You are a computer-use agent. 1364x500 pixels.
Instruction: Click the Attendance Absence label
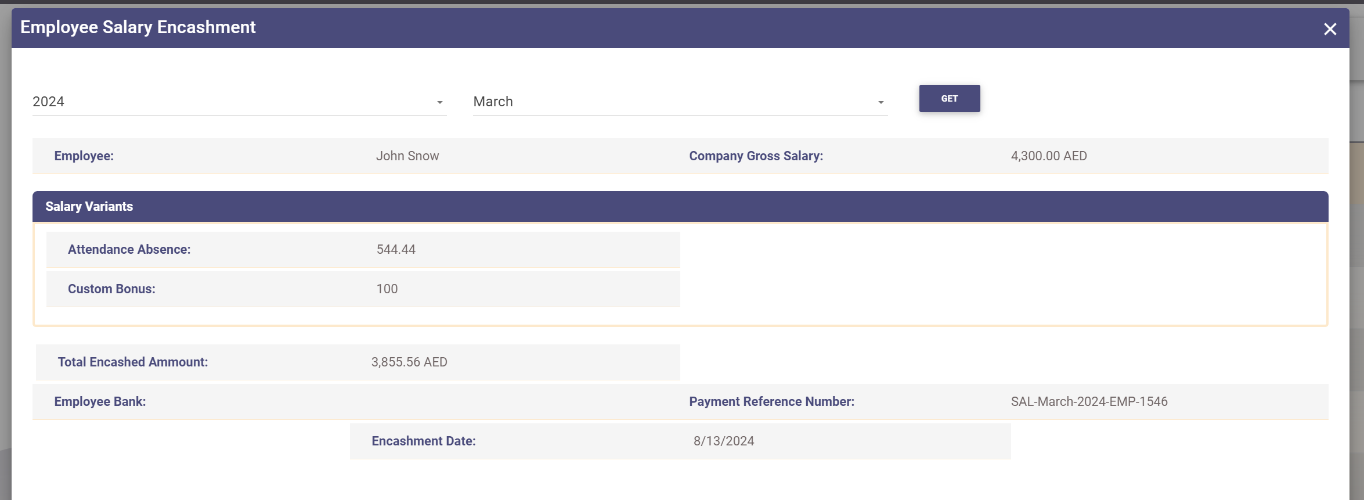[x=129, y=250]
